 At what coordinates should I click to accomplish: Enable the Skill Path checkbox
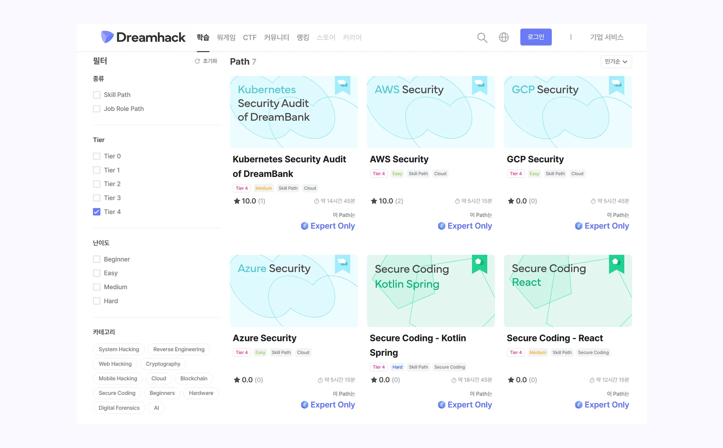(x=97, y=95)
